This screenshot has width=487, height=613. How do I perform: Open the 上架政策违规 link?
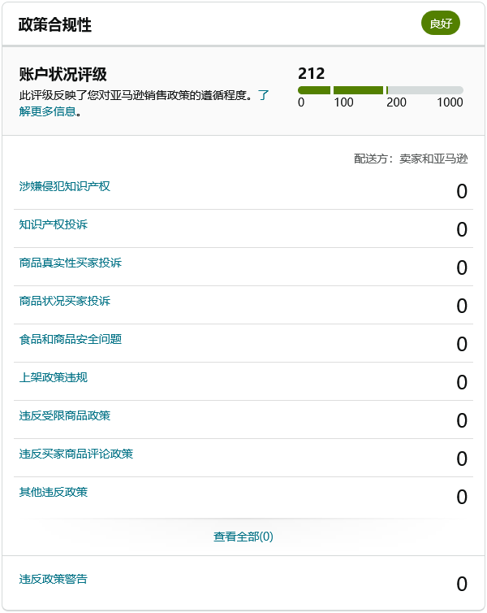(x=54, y=377)
